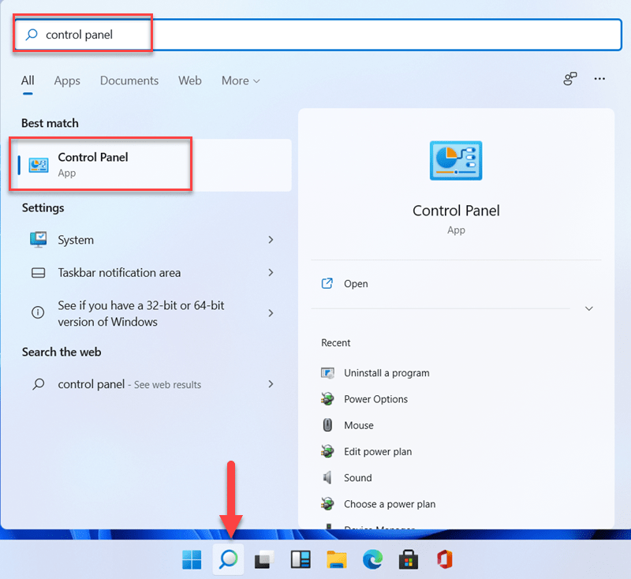Open the search options ellipsis menu

point(599,80)
